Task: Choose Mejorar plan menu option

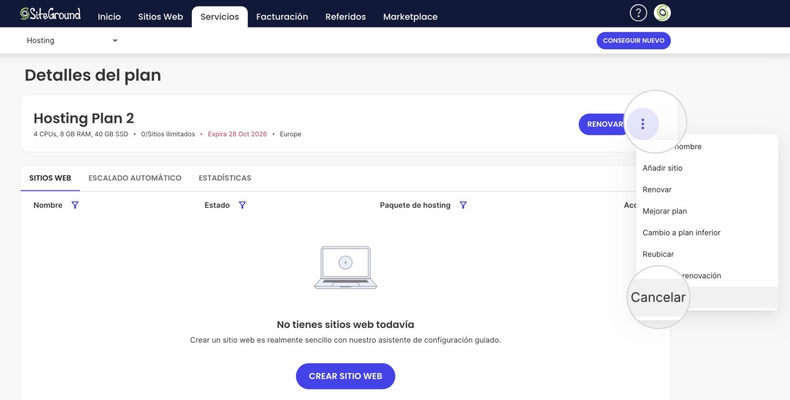Action: tap(707, 211)
